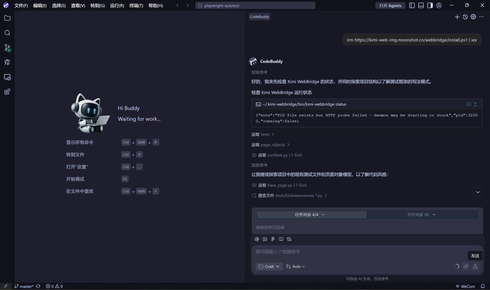Click WeCom status bar entry
This screenshot has height=290, width=490.
[x=465, y=286]
